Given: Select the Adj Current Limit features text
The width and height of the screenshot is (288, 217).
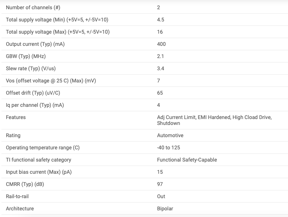Looking at the screenshot, I should [x=177, y=117].
